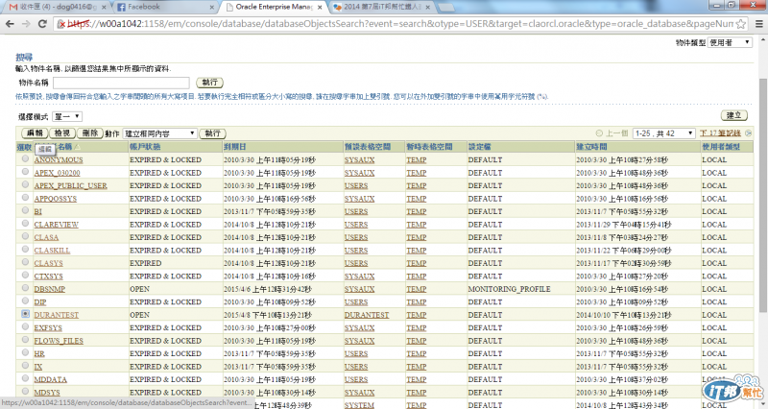Sort by 設定檔 profile column header
Viewport: 768px width, 409px height.
[x=479, y=147]
